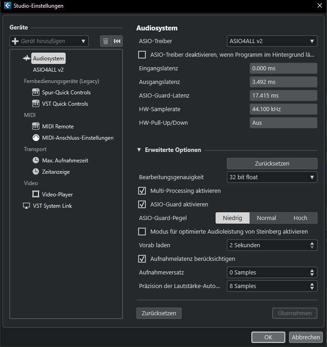Set ASIO-Guard-Pegel to Hoch
Image resolution: width=327 pixels, height=347 pixels.
pos(300,218)
